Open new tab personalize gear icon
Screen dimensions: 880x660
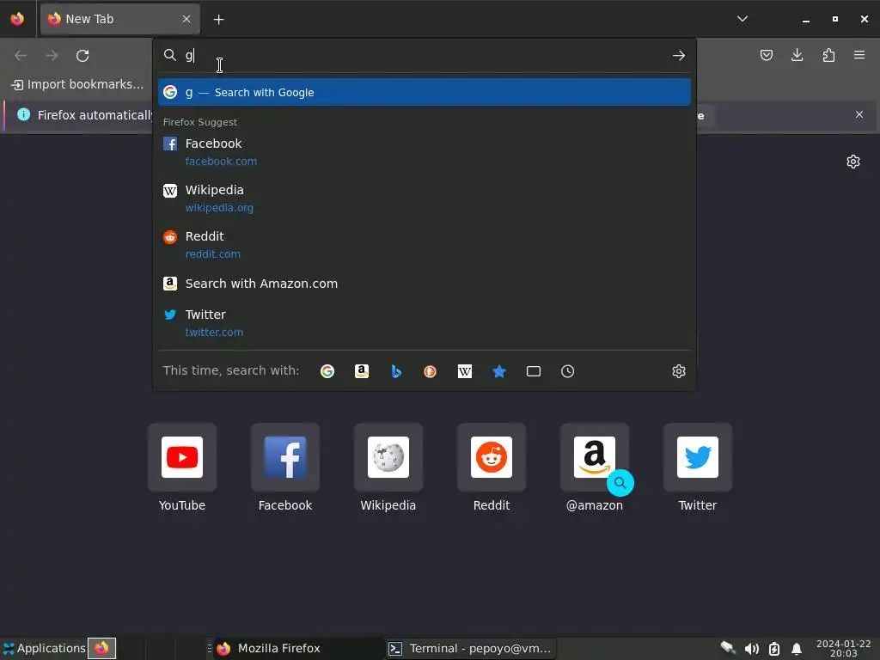pyautogui.click(x=853, y=162)
